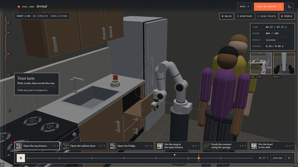Click the 'success' result value

(271, 40)
